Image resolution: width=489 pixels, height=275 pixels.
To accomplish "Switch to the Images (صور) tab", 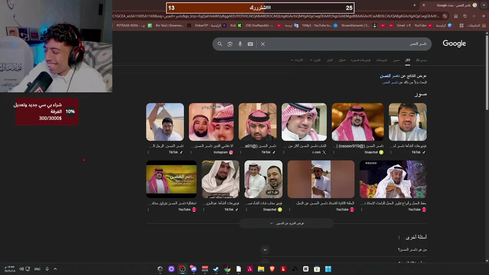I will coord(396,60).
